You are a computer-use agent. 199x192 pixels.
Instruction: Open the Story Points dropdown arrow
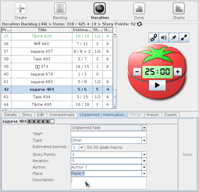coord(144,155)
